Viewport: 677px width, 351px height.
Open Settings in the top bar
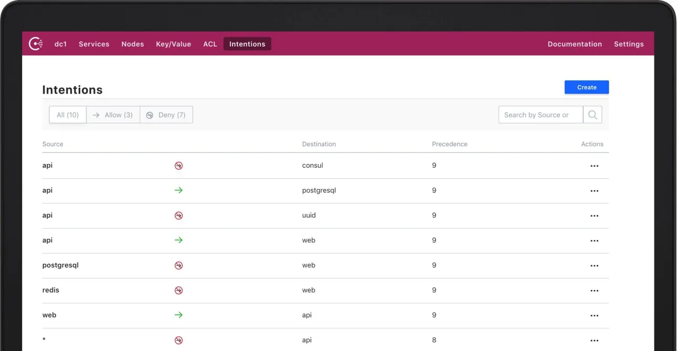tap(629, 44)
